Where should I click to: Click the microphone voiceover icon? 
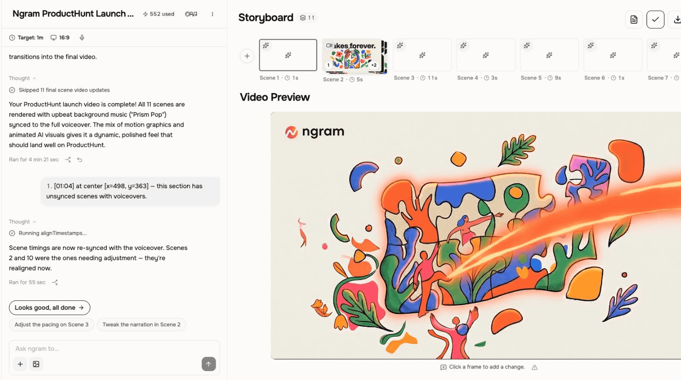click(82, 38)
